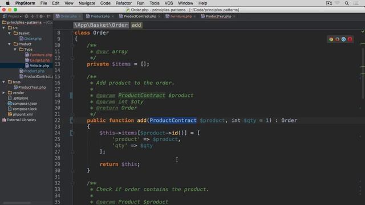
Task: Close the ProductTest.php tab
Action: (x=234, y=17)
